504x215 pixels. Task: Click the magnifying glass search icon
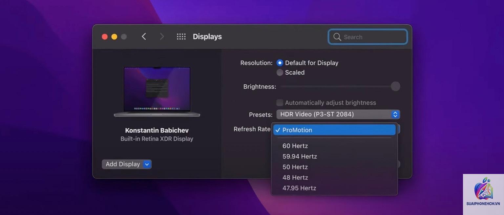click(x=337, y=37)
